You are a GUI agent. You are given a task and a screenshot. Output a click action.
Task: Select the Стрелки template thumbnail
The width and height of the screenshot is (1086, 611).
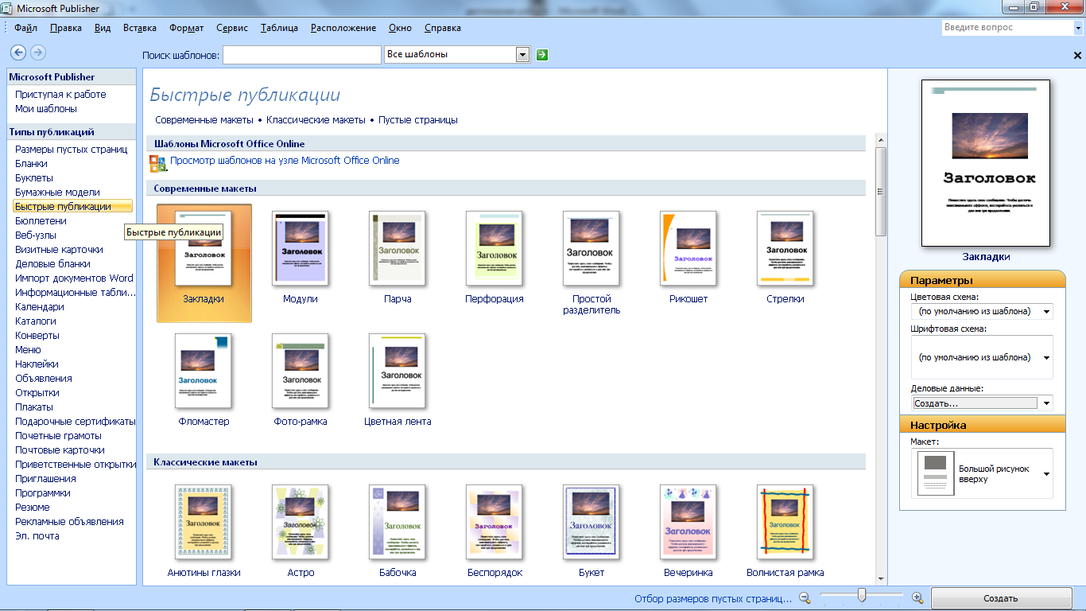pos(785,248)
